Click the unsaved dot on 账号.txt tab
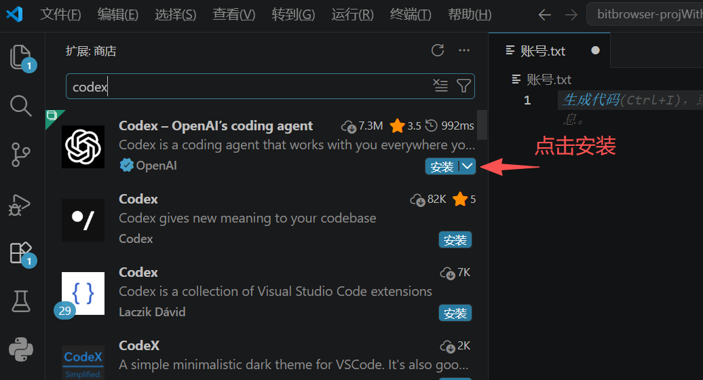The image size is (703, 380). coord(595,50)
